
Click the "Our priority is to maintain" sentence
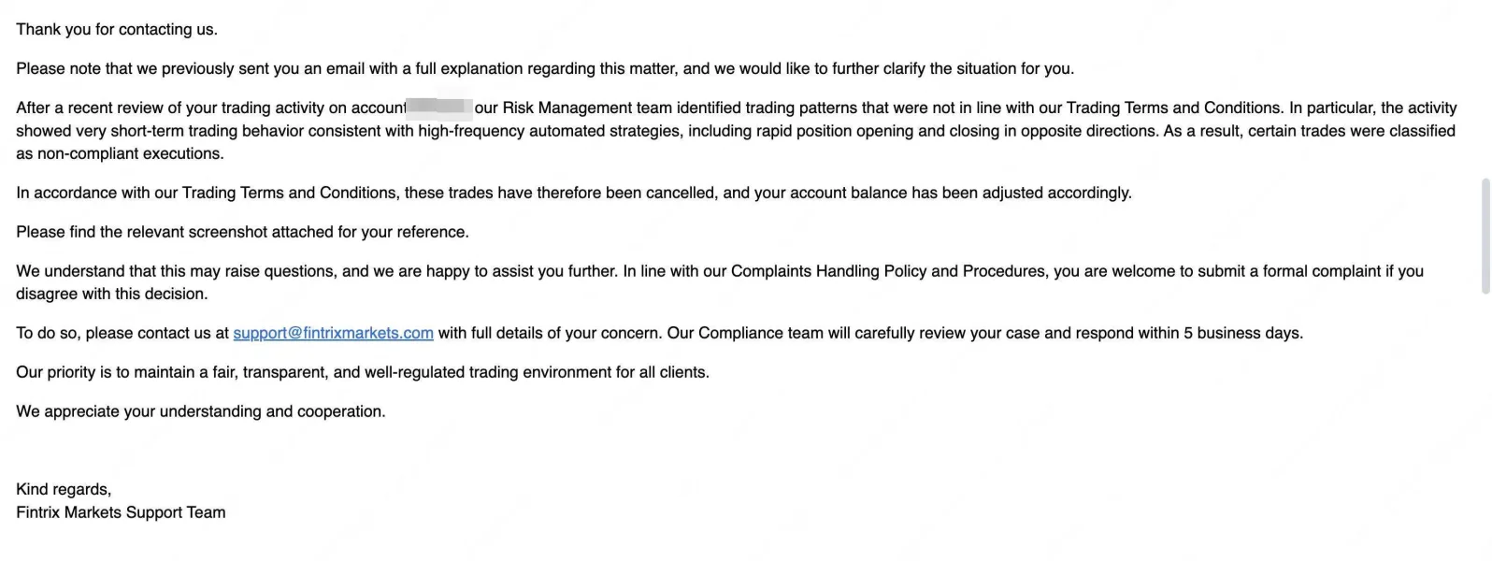363,372
